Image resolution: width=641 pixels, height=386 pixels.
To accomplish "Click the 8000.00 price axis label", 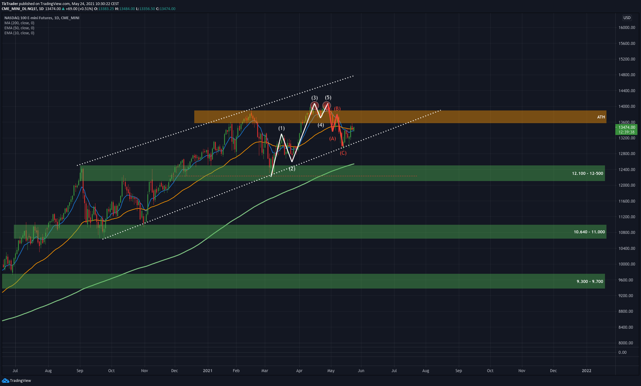I will tap(626, 343).
